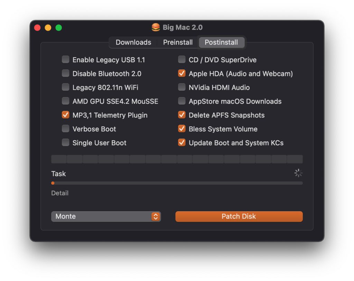Check the Verbose Boot option
Viewport: 354px width, 281px height.
coord(65,129)
